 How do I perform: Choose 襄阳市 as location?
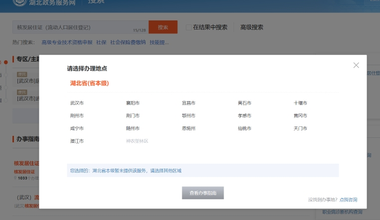pyautogui.click(x=133, y=103)
